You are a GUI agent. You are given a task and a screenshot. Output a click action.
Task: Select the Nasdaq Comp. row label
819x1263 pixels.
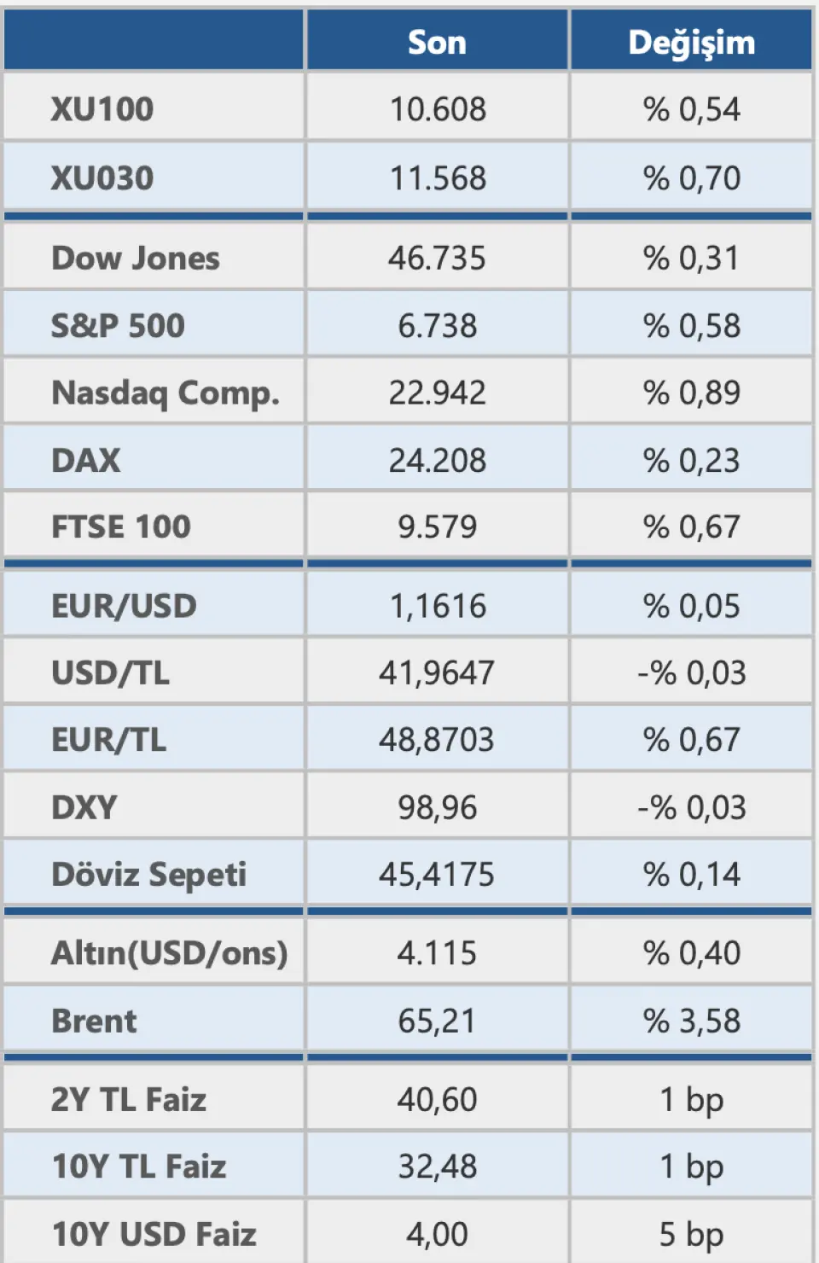(166, 393)
